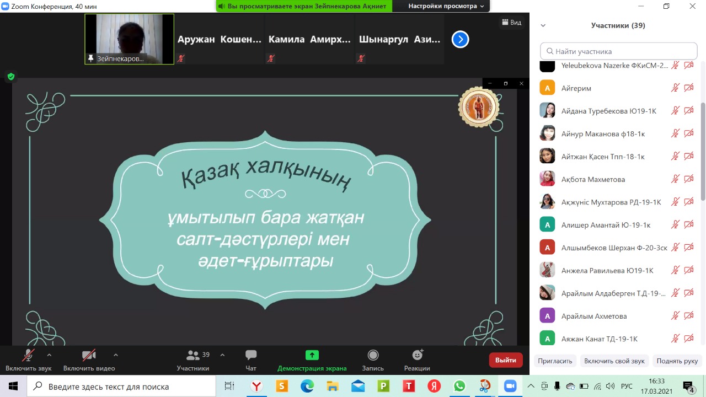
Task: Expand video options arrow beside camera
Action: coord(115,355)
